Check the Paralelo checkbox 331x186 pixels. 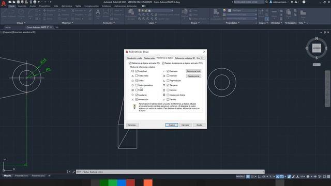point(168,100)
